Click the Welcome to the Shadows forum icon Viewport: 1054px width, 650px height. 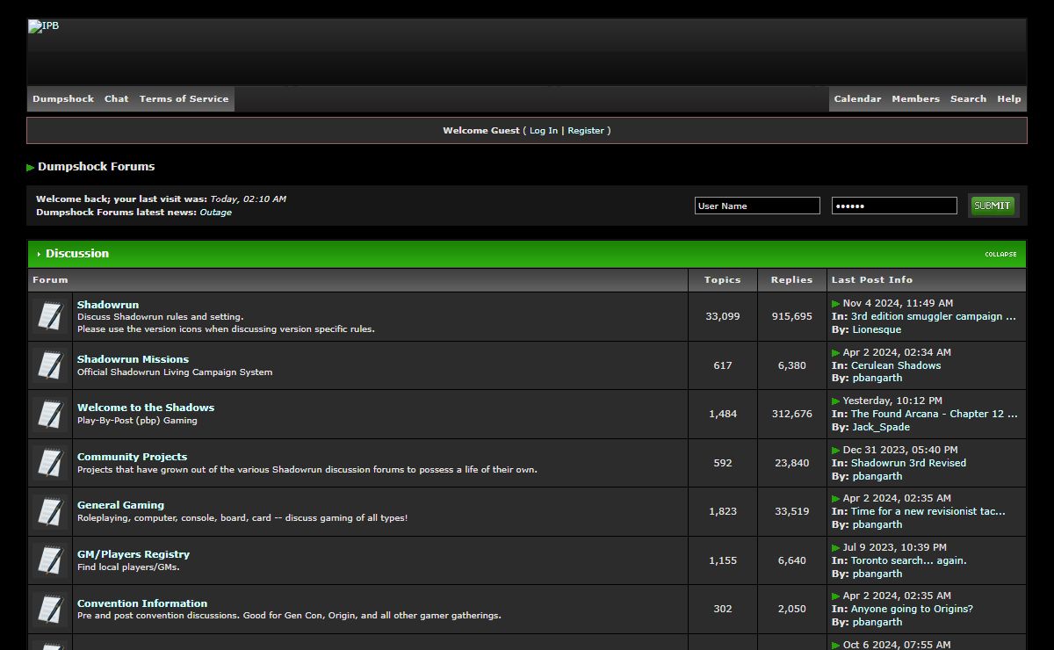click(50, 414)
